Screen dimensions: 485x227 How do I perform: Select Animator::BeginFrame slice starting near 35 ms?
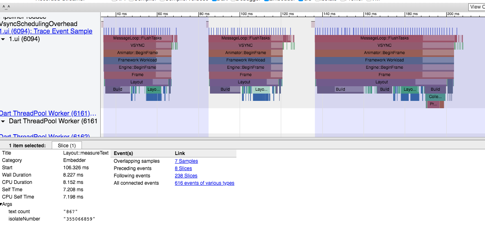(x=137, y=53)
